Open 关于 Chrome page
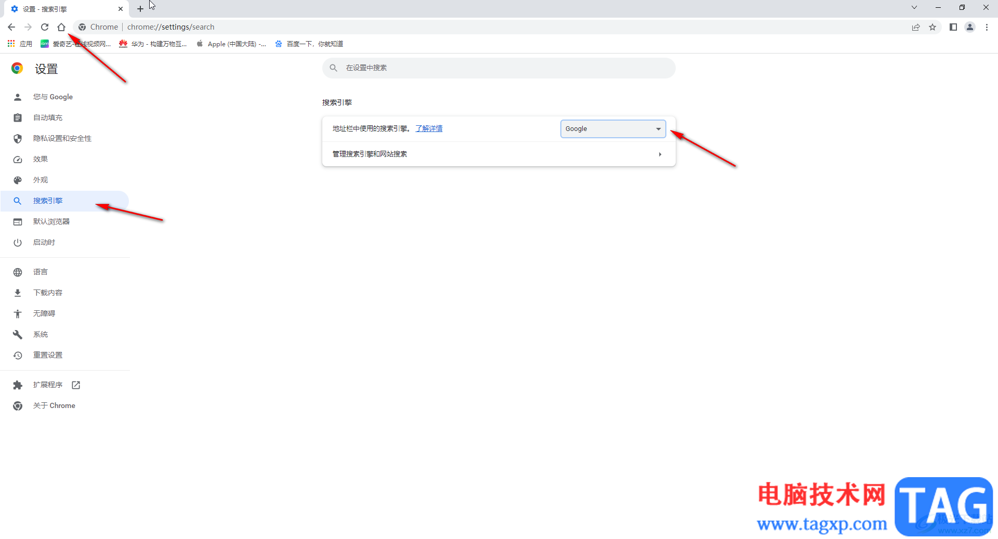Image resolution: width=998 pixels, height=539 pixels. coord(64,405)
